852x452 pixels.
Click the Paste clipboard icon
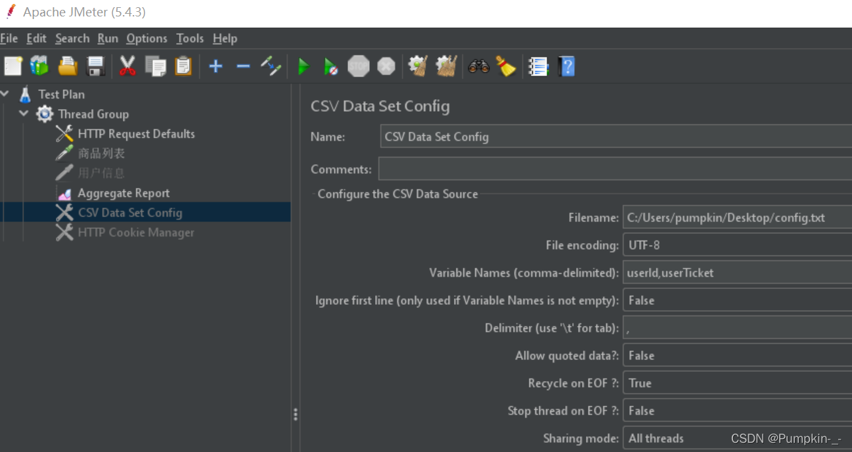point(183,66)
